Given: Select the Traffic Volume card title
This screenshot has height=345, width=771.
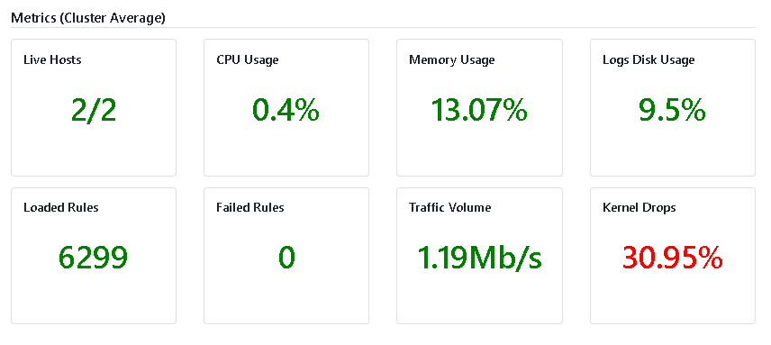Looking at the screenshot, I should pyautogui.click(x=450, y=207).
